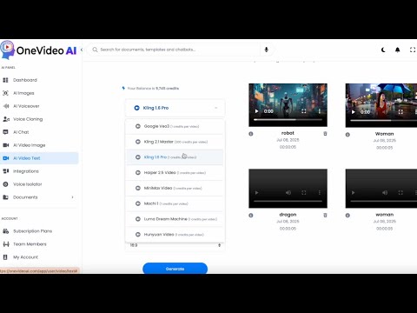The width and height of the screenshot is (417, 313).
Task: Choose Kling 2.1 Master model option
Action: click(x=175, y=142)
